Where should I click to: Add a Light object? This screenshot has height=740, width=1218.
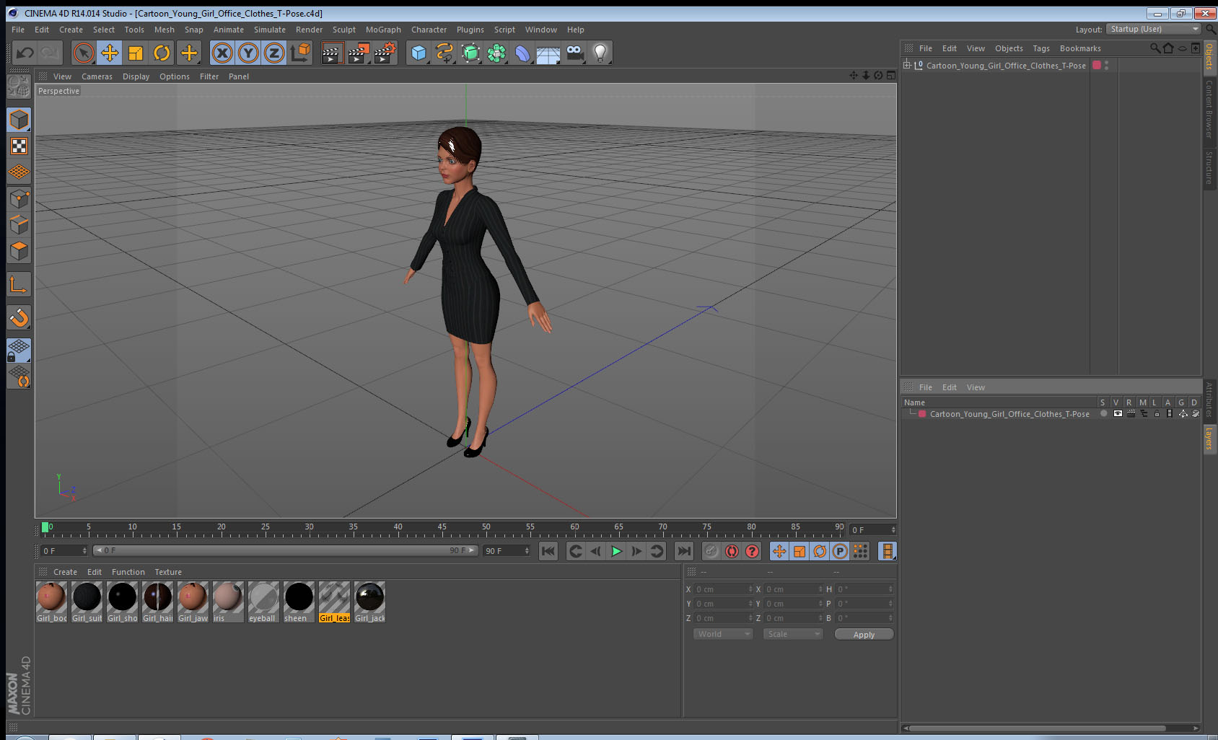[x=600, y=53]
